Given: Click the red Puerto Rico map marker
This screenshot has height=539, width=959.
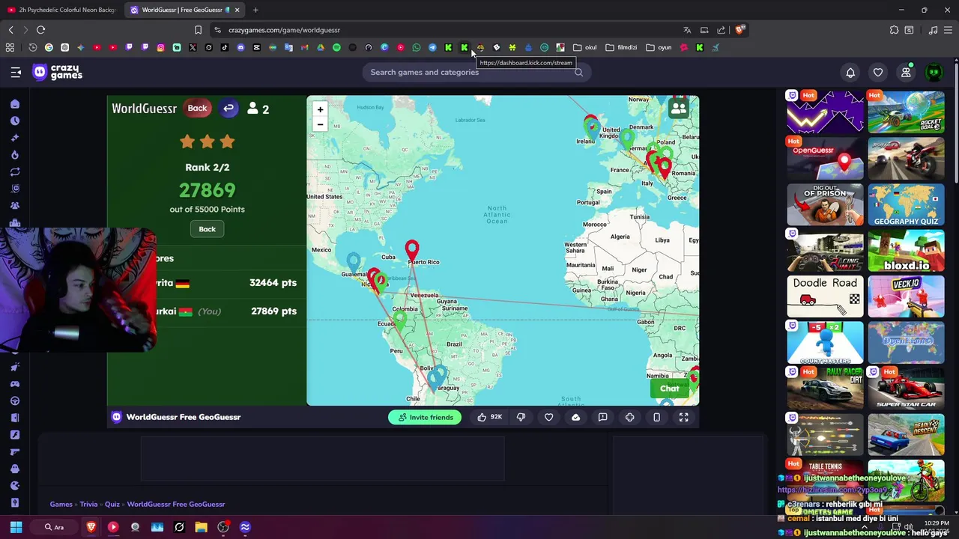Looking at the screenshot, I should click(x=411, y=251).
